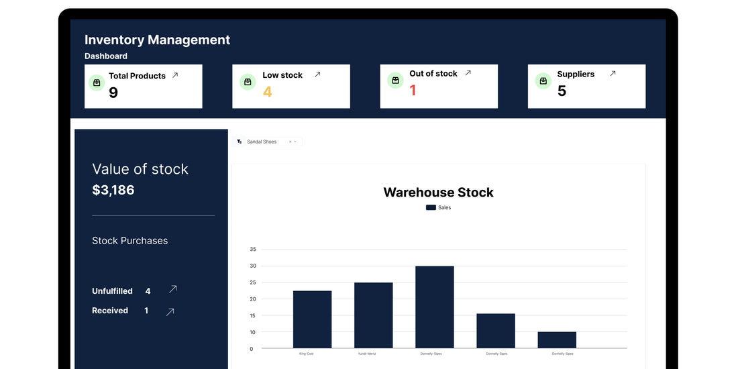
Task: Click the Sales legend color swatch
Action: (431, 208)
